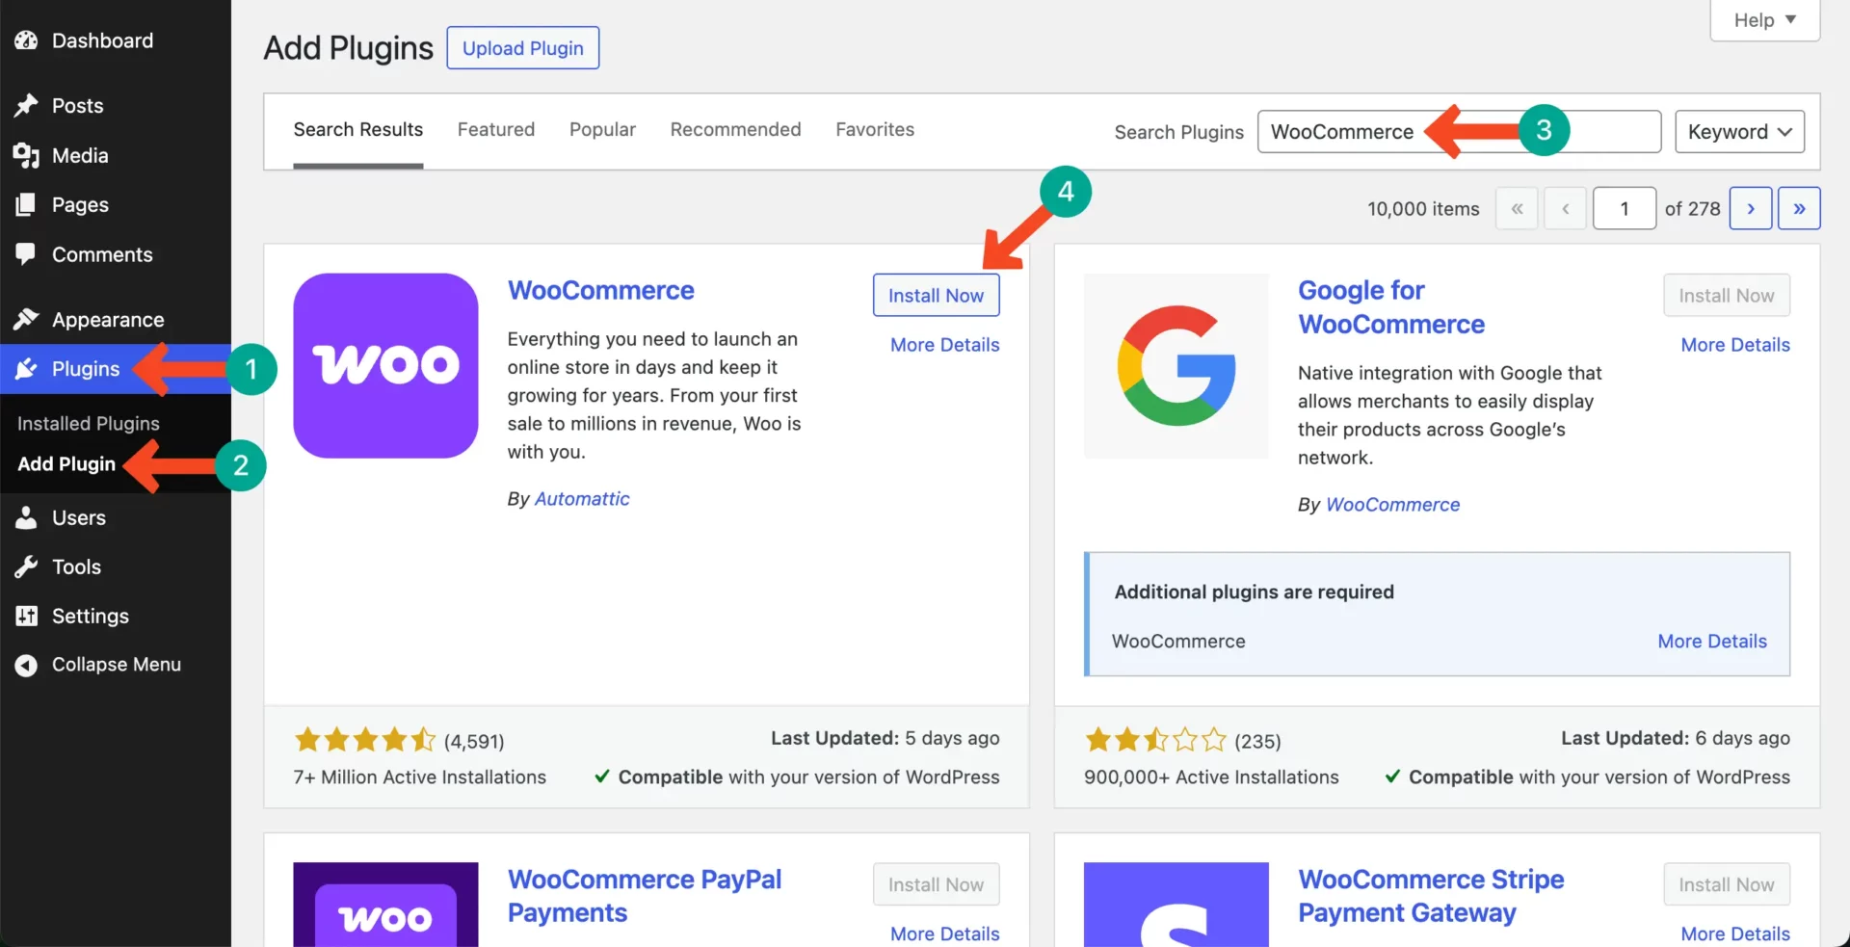The height and width of the screenshot is (947, 1850).
Task: Open the Posts menu
Action: [x=77, y=105]
